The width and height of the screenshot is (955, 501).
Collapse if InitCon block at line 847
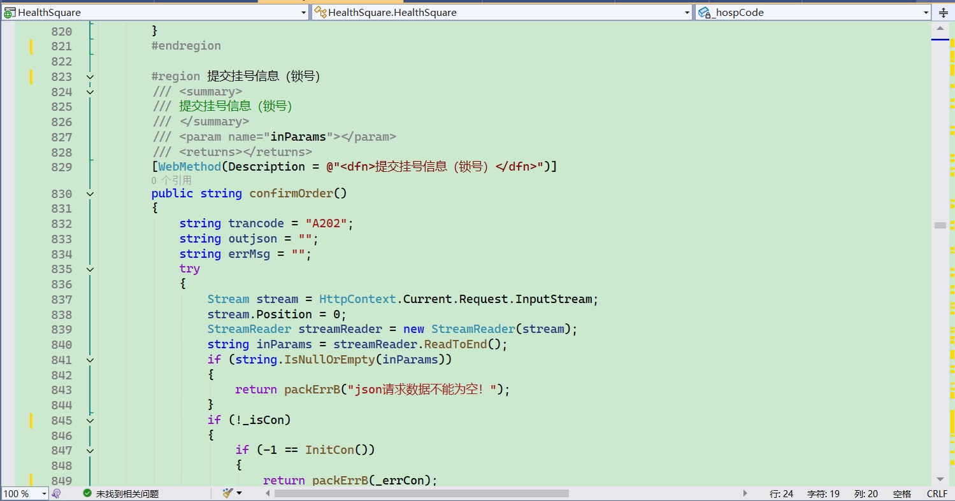point(90,451)
